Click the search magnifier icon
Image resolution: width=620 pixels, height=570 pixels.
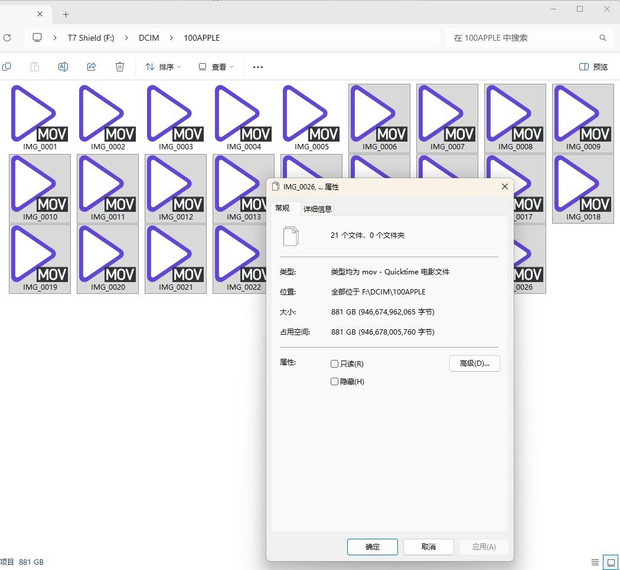coord(602,38)
